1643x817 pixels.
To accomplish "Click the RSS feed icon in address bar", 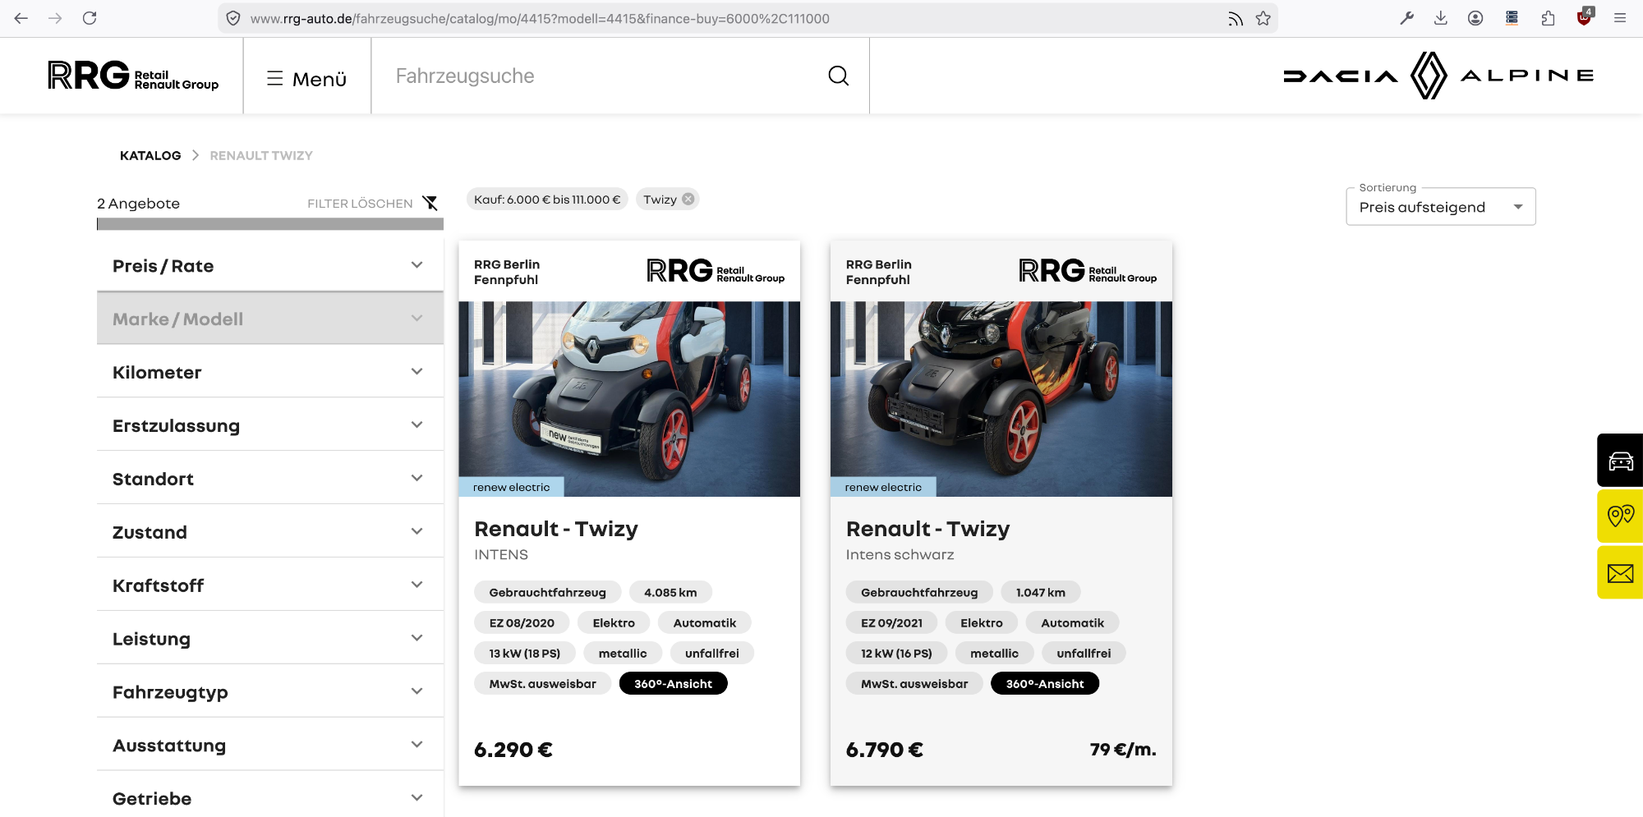I will (1236, 18).
